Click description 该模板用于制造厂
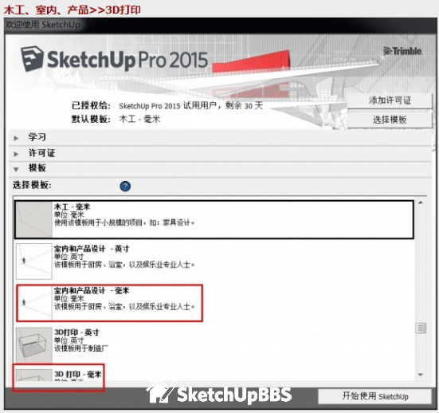The width and height of the screenshot is (439, 413). point(81,348)
